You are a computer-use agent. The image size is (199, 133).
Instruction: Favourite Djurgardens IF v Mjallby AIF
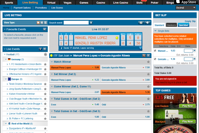coord(45,129)
